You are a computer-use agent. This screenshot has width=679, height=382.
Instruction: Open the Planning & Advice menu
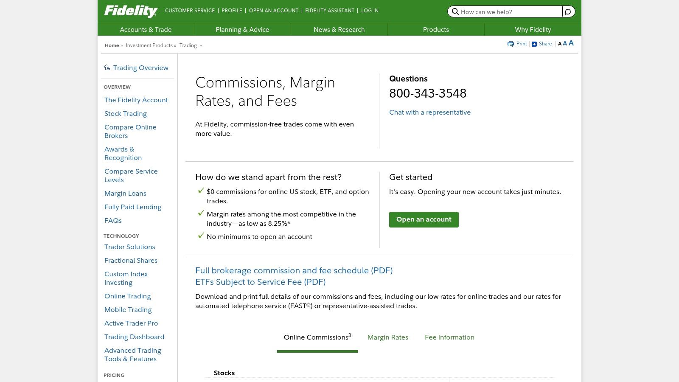point(242,29)
